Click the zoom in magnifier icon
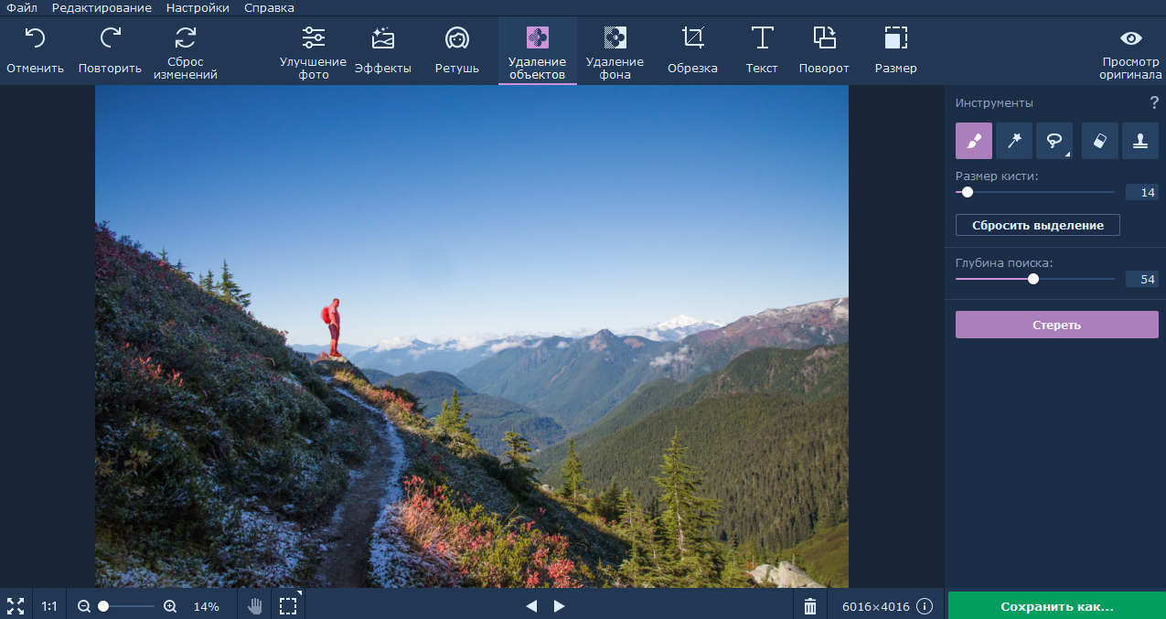The width and height of the screenshot is (1166, 619). pyautogui.click(x=170, y=606)
